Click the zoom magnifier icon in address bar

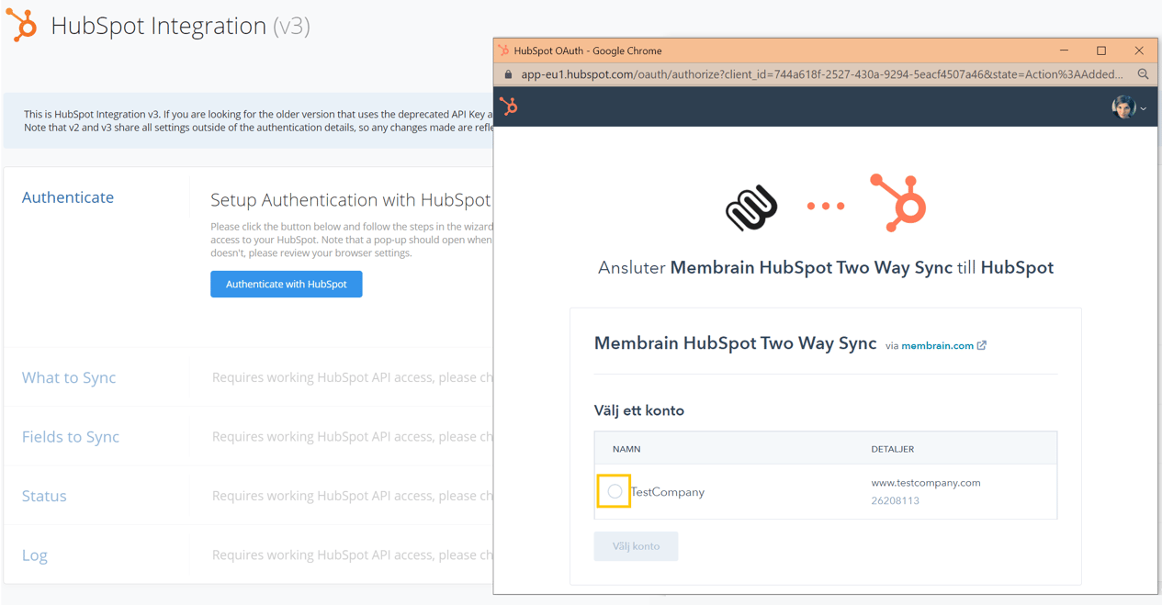(x=1143, y=74)
